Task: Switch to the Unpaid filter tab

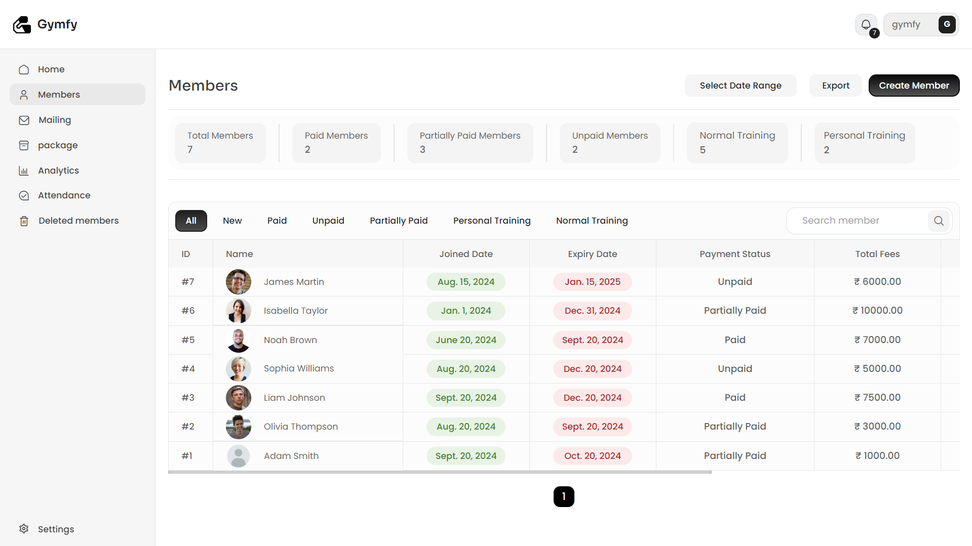Action: click(328, 221)
